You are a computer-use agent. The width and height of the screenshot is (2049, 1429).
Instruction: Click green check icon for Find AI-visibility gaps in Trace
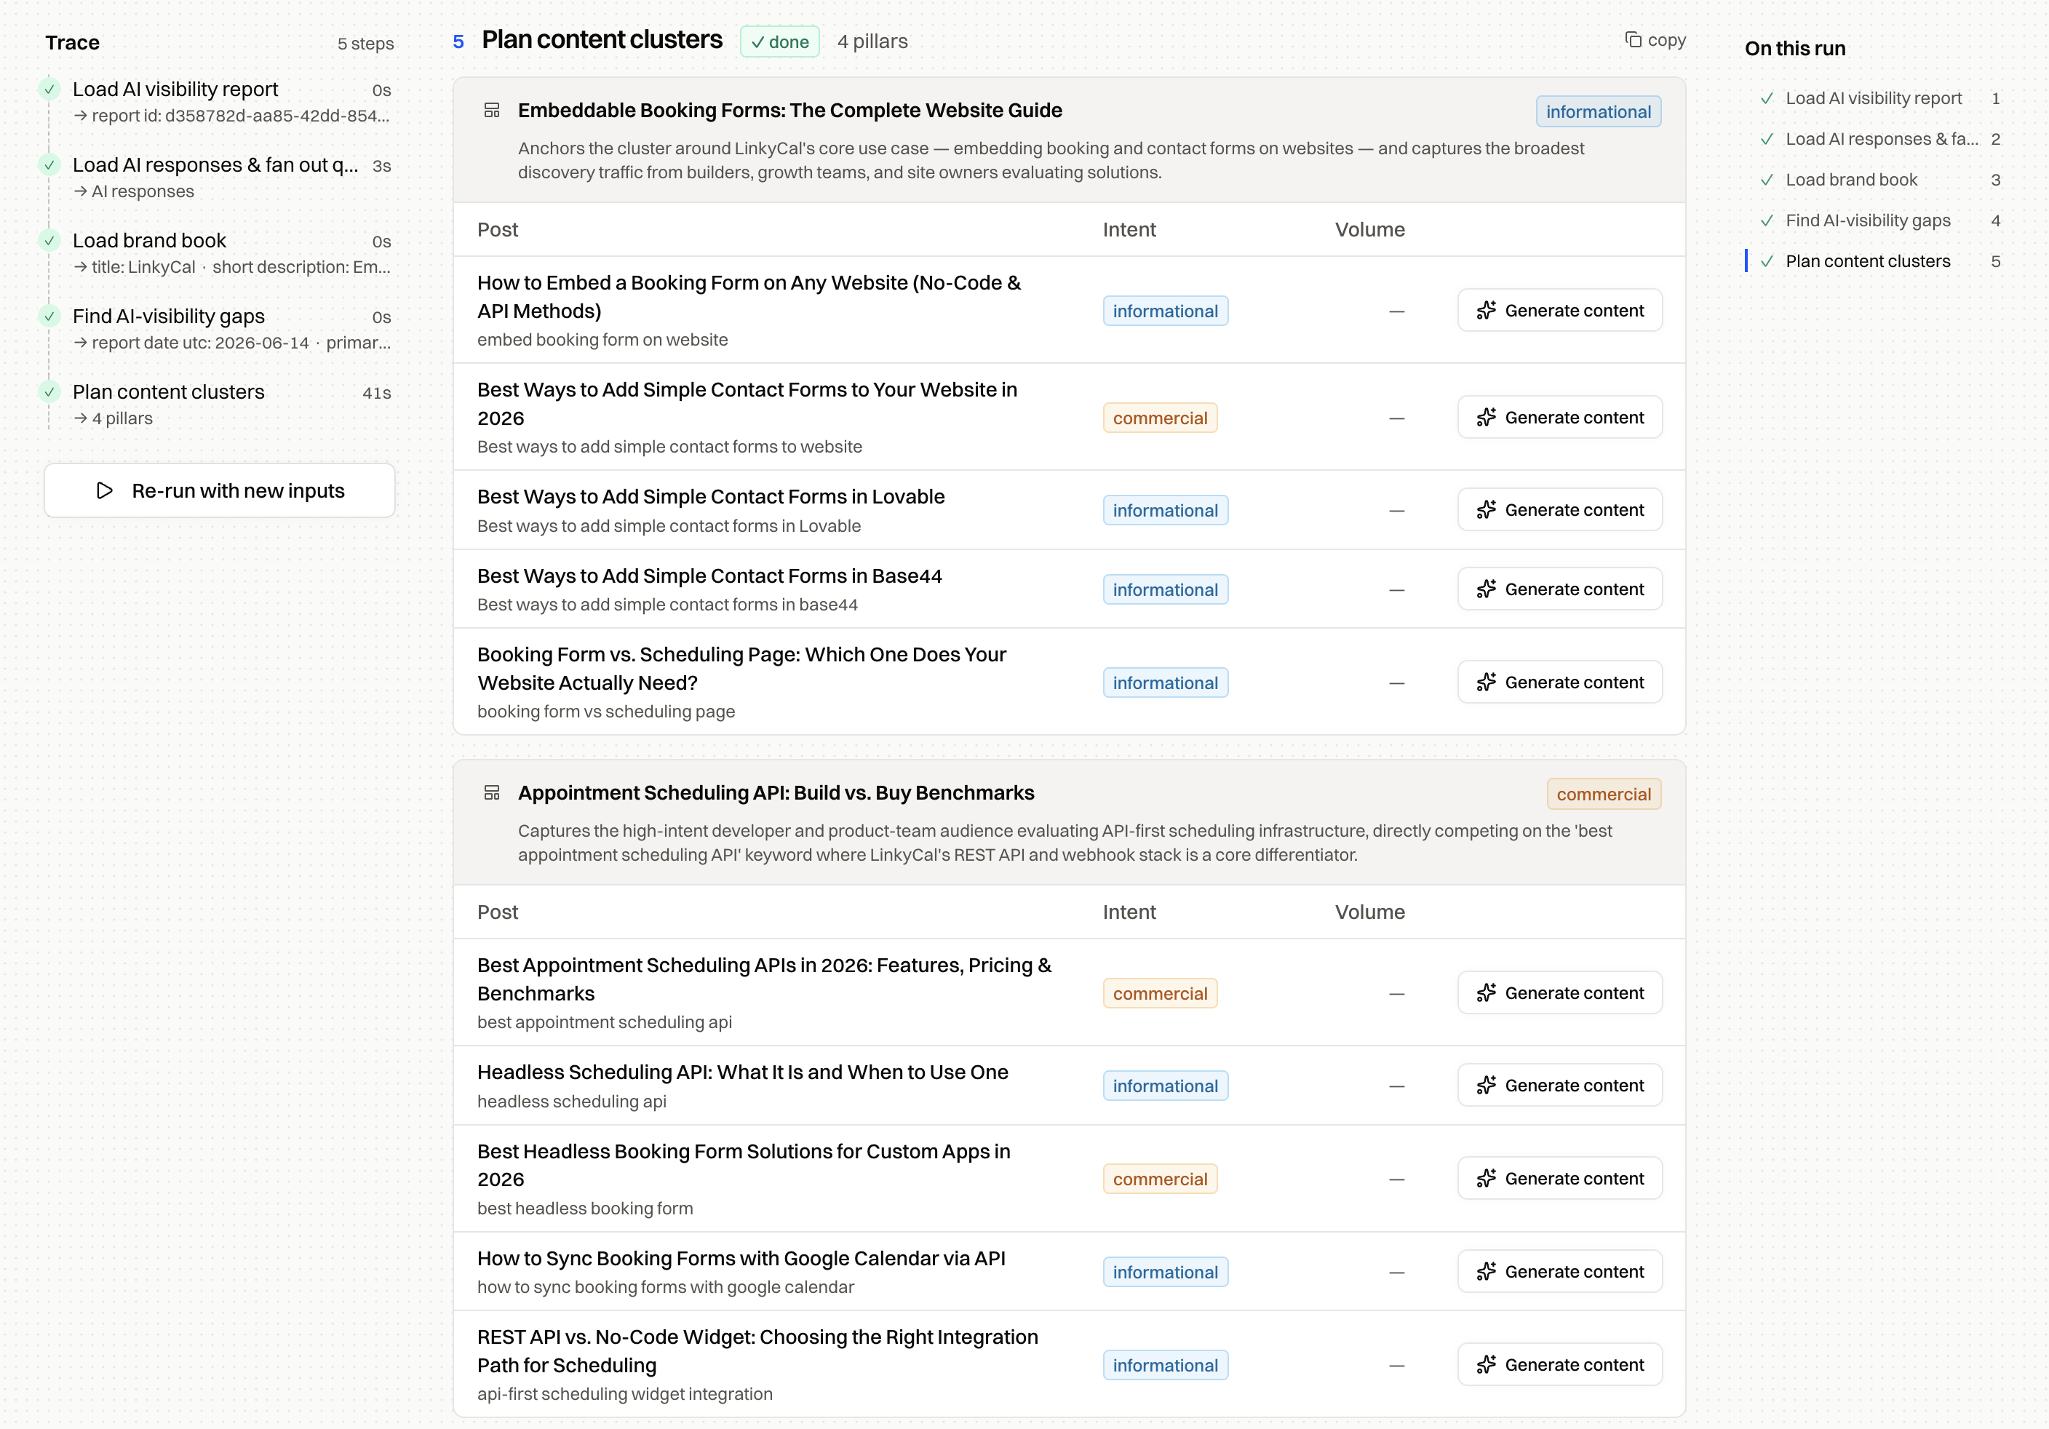point(50,316)
